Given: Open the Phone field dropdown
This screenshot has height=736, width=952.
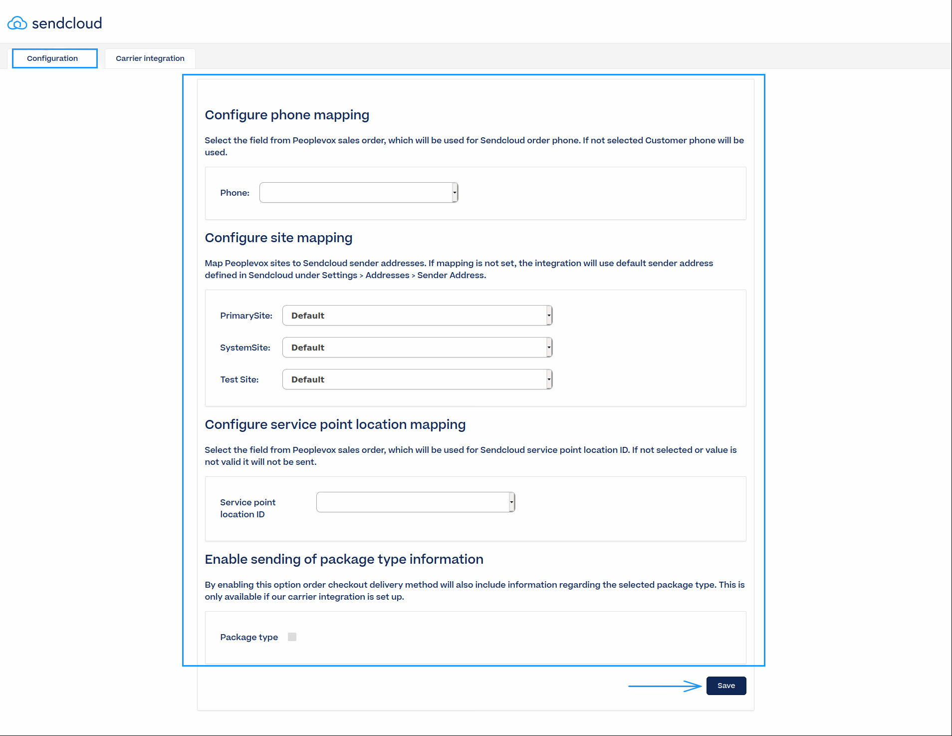Looking at the screenshot, I should coord(359,193).
